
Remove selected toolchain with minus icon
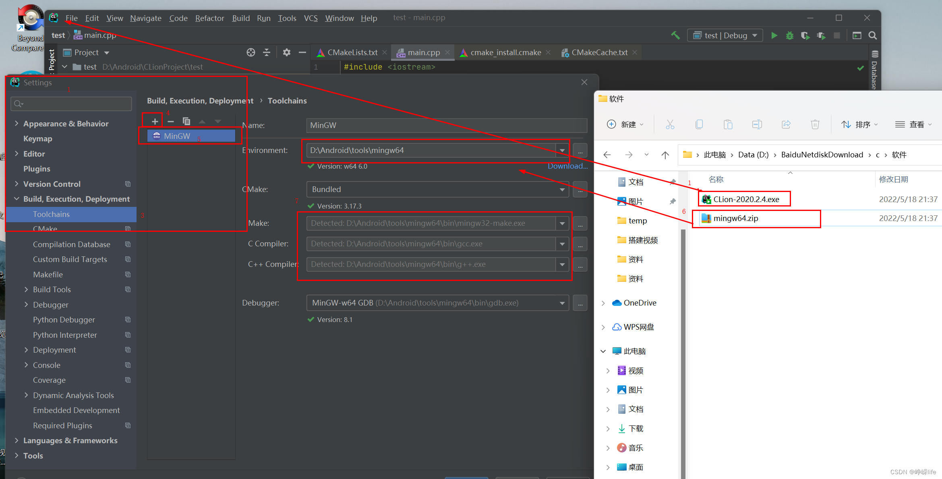pyautogui.click(x=171, y=121)
